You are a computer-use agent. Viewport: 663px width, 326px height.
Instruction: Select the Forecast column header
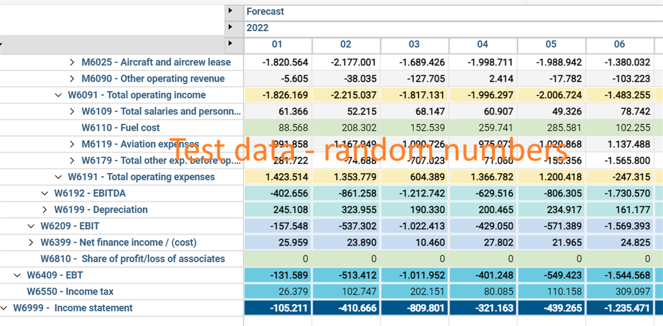pos(265,12)
